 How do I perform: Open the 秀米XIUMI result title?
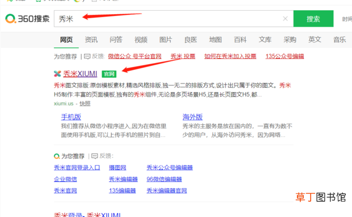(x=80, y=74)
